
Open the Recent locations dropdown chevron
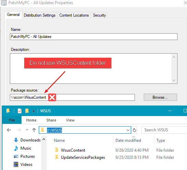pos(27,130)
